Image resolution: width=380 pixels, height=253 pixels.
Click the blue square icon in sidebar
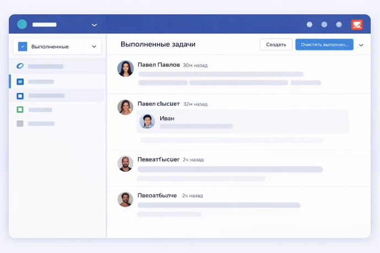pyautogui.click(x=20, y=96)
